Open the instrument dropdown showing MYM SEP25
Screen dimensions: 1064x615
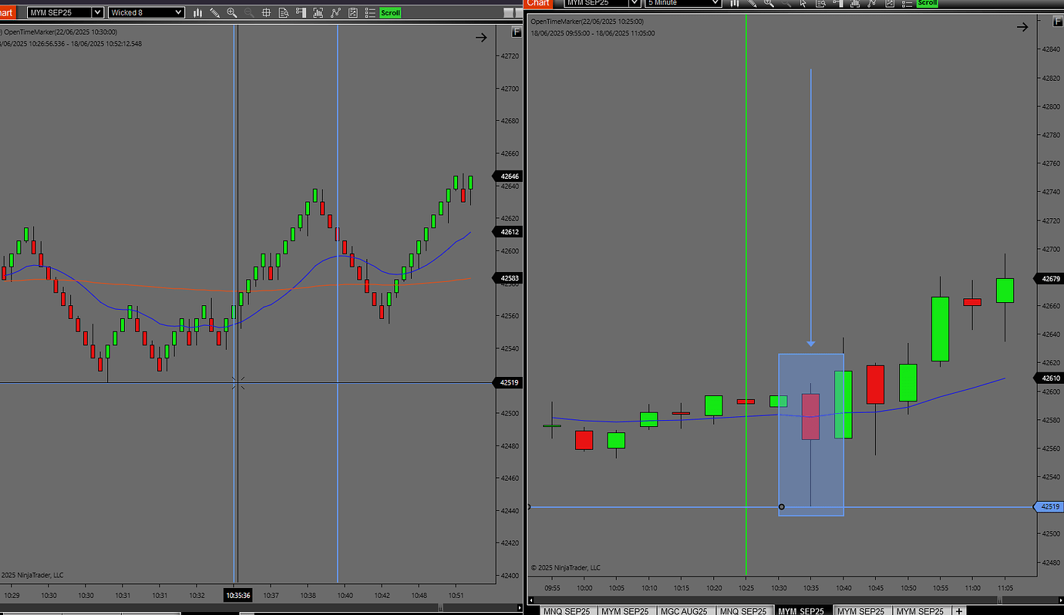(66, 12)
